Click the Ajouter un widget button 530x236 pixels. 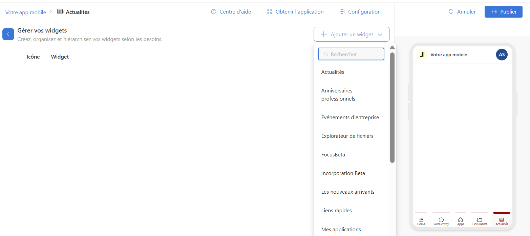click(x=352, y=34)
